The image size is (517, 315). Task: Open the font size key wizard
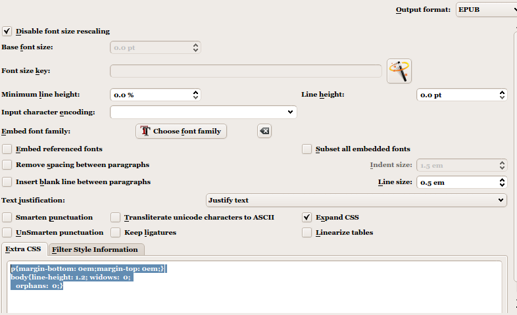(399, 70)
